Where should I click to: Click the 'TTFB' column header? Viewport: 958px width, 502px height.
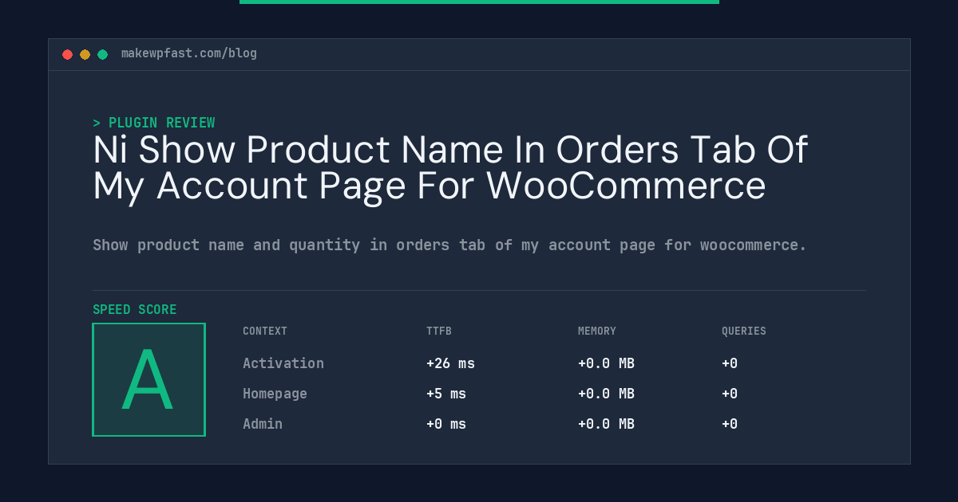click(x=439, y=331)
